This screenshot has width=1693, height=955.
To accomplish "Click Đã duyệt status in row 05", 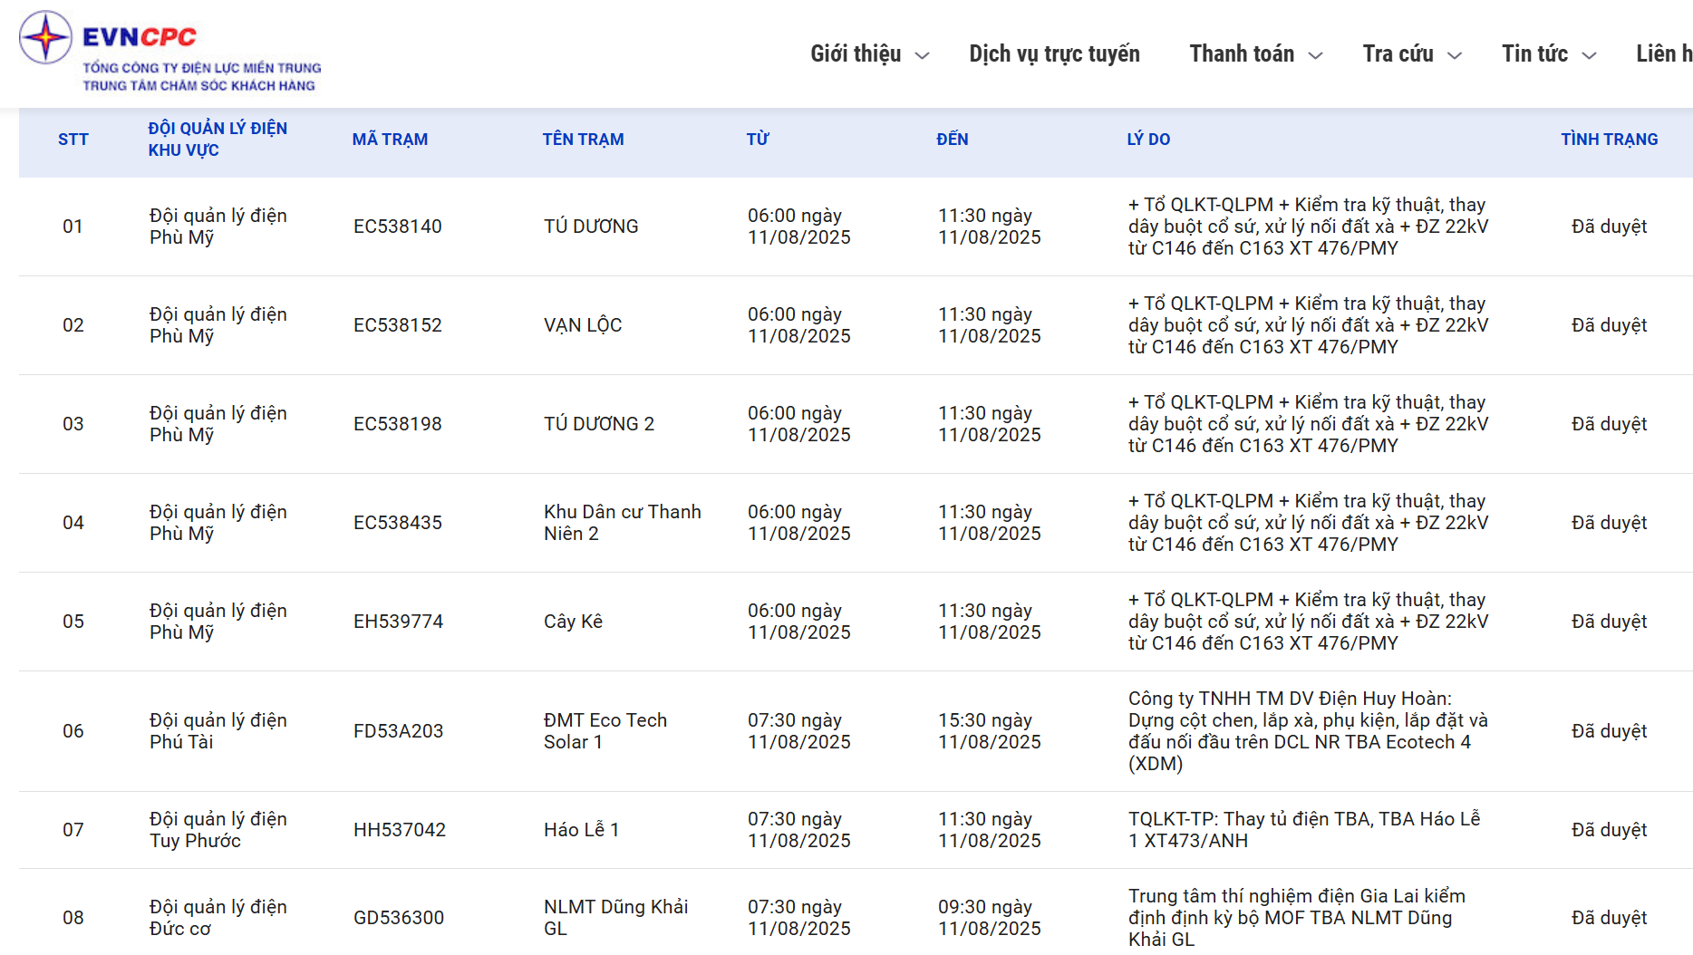I will point(1609,622).
